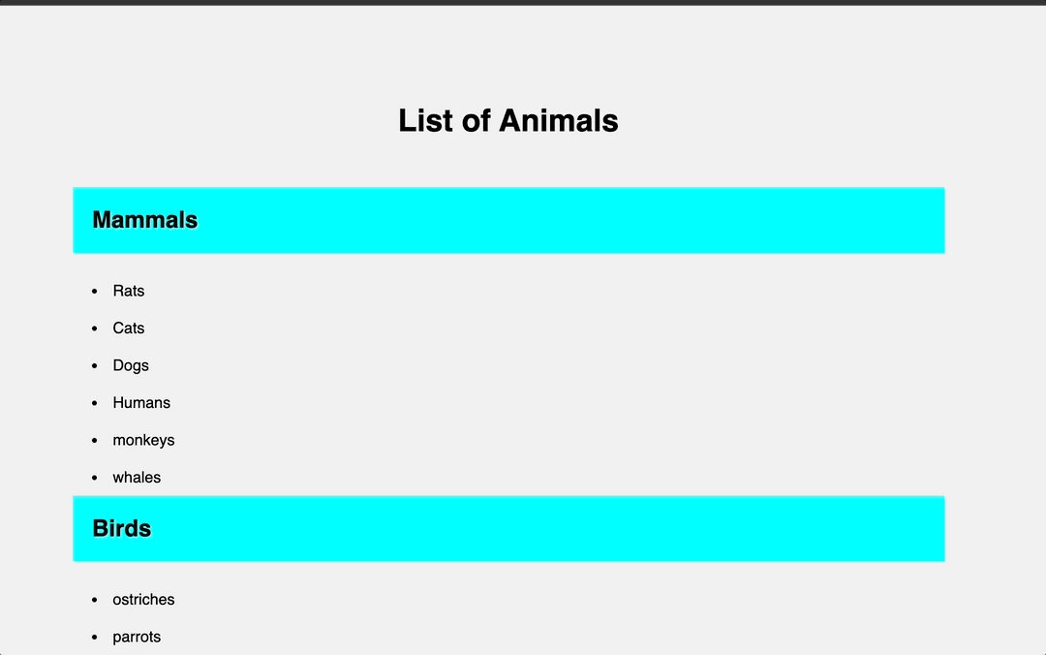Click the monkeys list entry
This screenshot has width=1046, height=655.
tap(143, 440)
